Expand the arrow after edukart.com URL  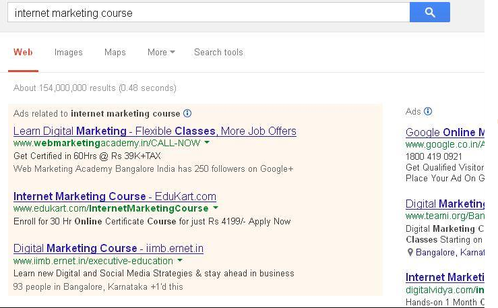(216, 208)
